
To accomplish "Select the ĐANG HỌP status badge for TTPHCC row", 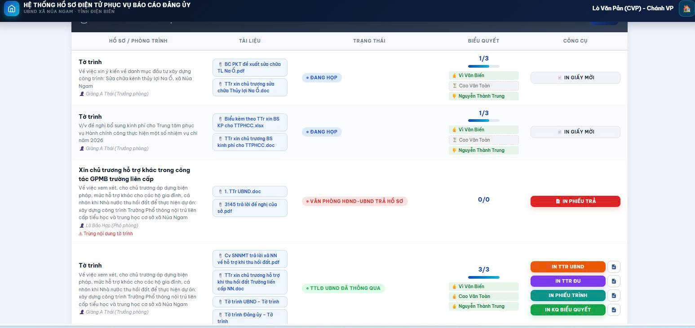I will [322, 132].
